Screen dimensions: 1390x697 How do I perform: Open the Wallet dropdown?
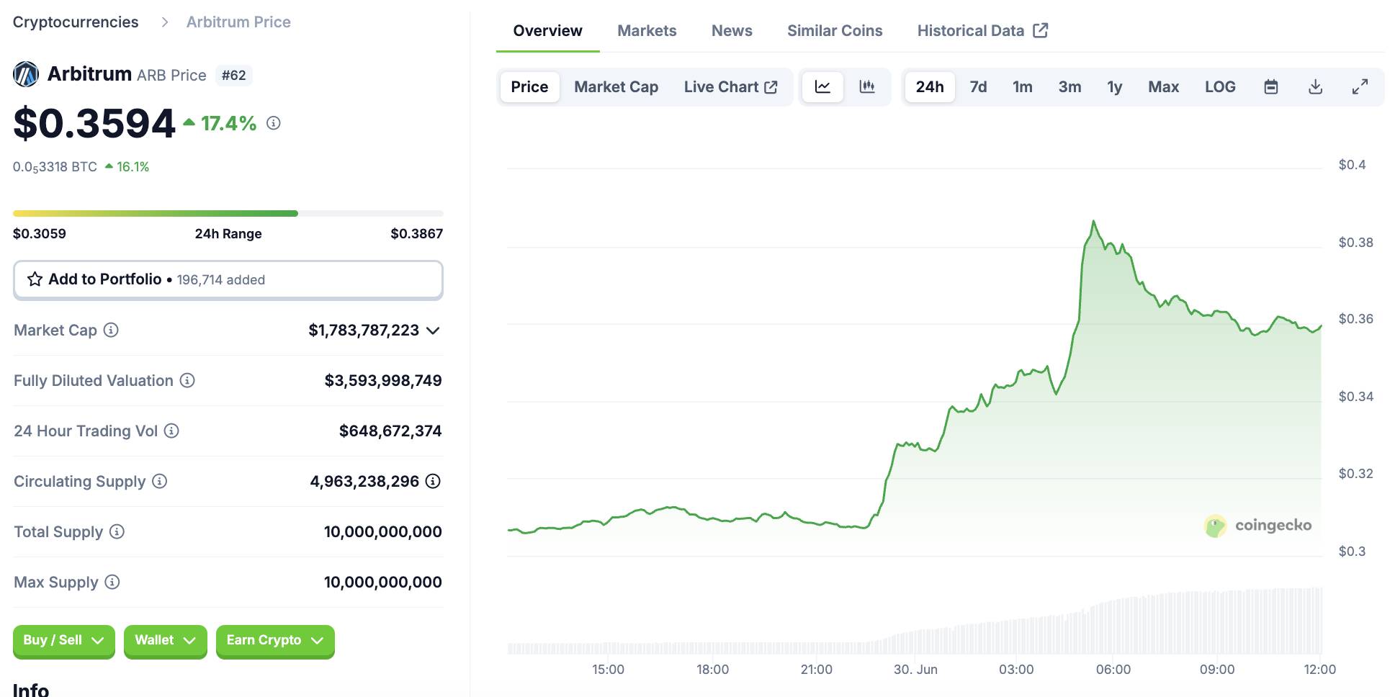tap(165, 640)
